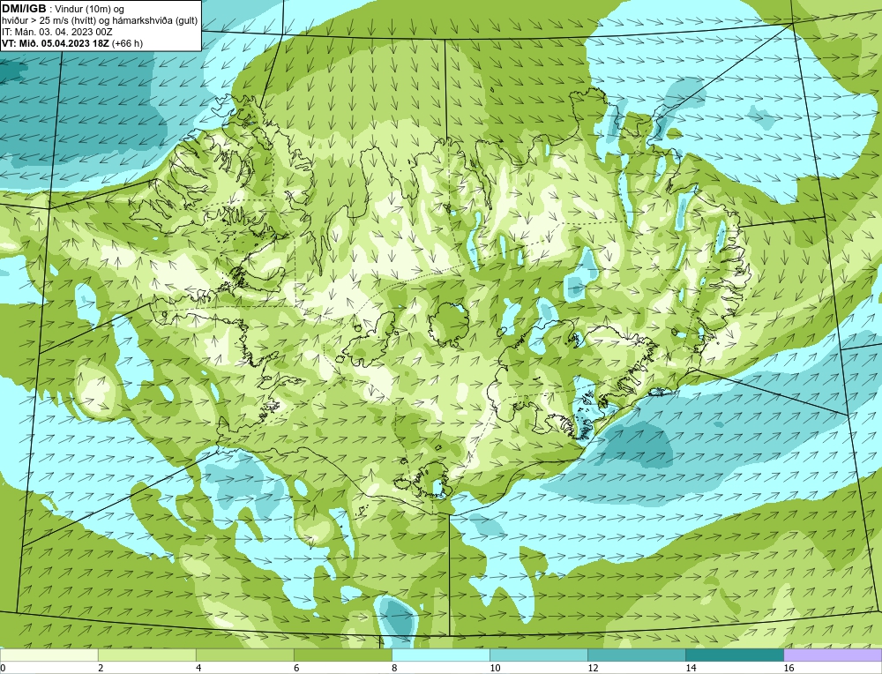
Task: Click the legend label '8'
Action: coord(394,668)
